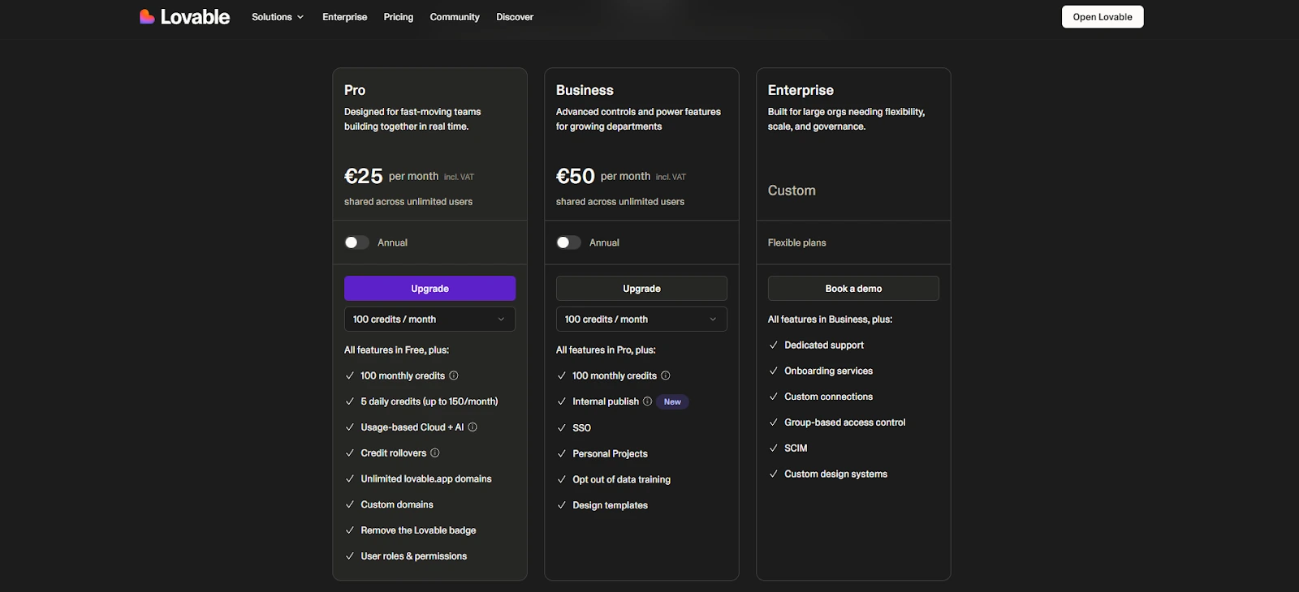Click the Business plan title

click(585, 90)
